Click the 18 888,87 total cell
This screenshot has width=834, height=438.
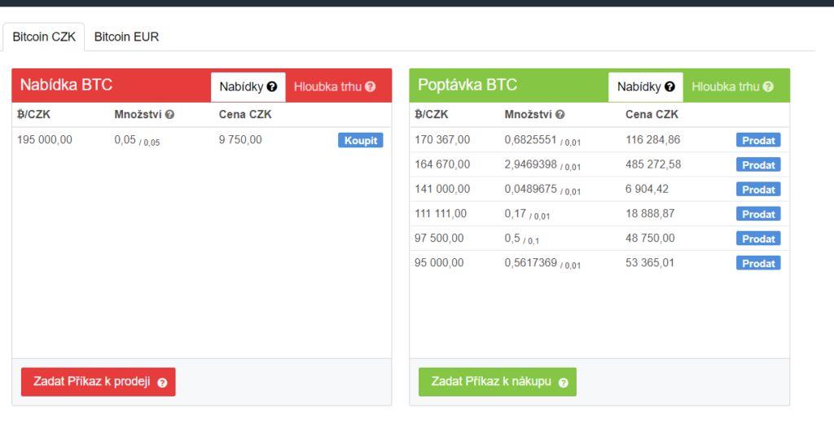pos(650,213)
